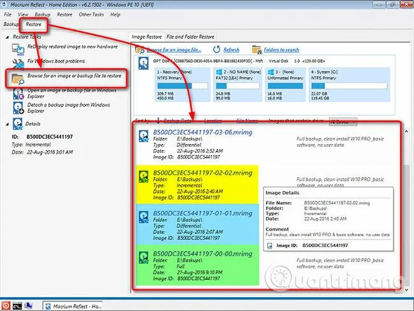Viewport: 414px width, 311px height.
Task: Sort images by File Name
Action: (247, 120)
